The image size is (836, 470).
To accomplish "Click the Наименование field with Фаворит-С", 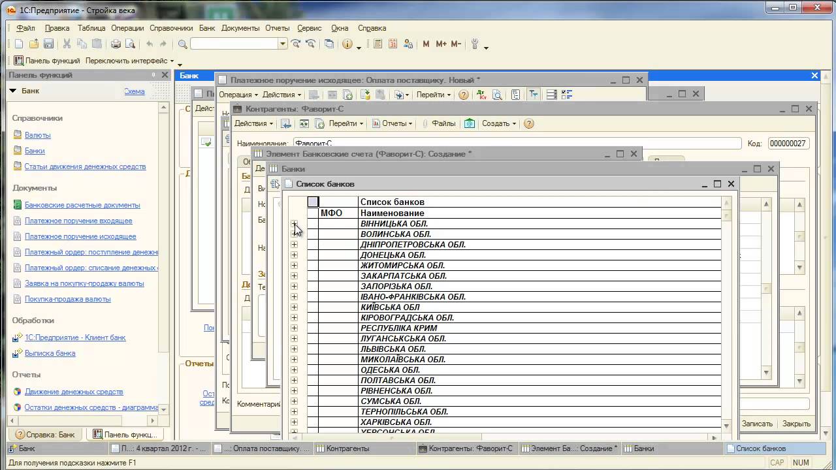I will coord(517,143).
